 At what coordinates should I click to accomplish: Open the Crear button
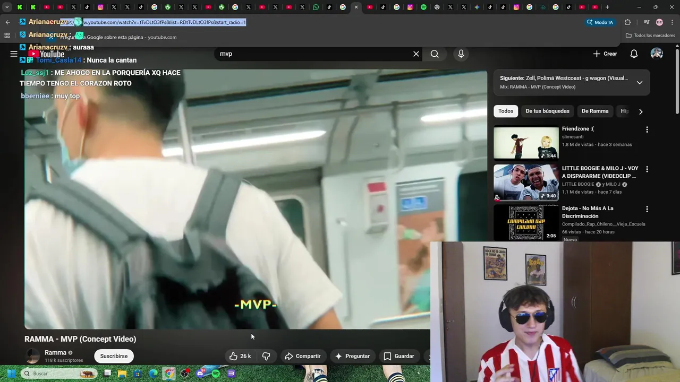click(605, 54)
